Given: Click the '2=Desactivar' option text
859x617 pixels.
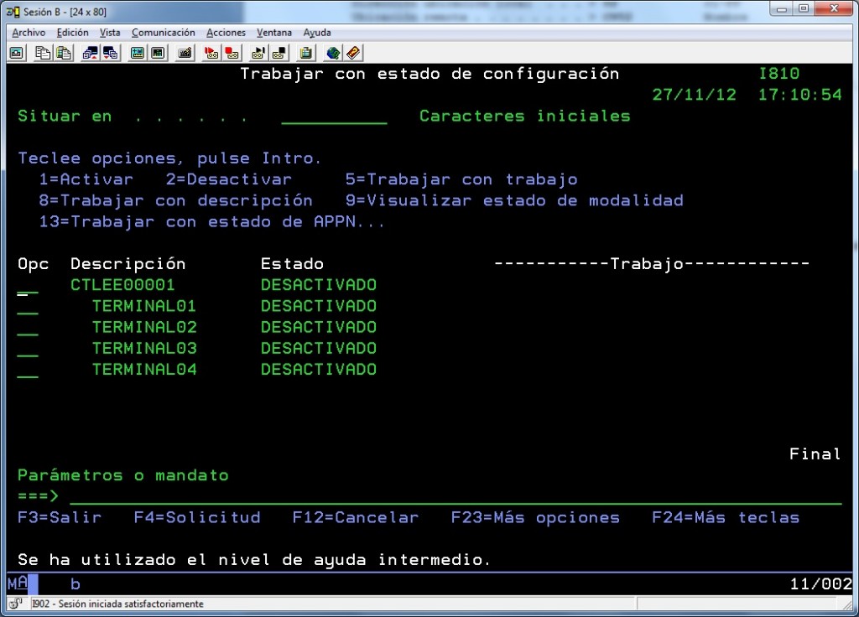Looking at the screenshot, I should pos(229,179).
